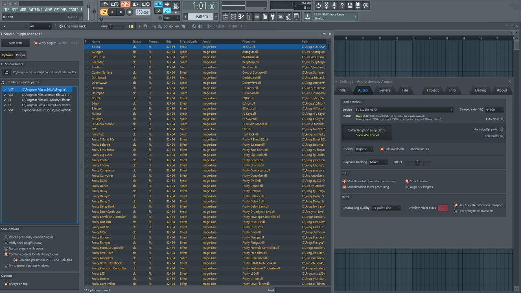Open the PATTERNS menu
This screenshot has height=293, width=521.
[x=35, y=10]
